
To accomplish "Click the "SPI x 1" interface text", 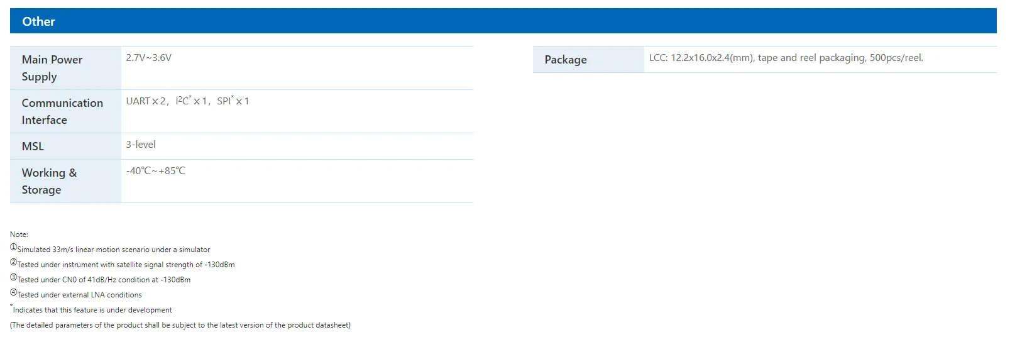I will [x=233, y=101].
